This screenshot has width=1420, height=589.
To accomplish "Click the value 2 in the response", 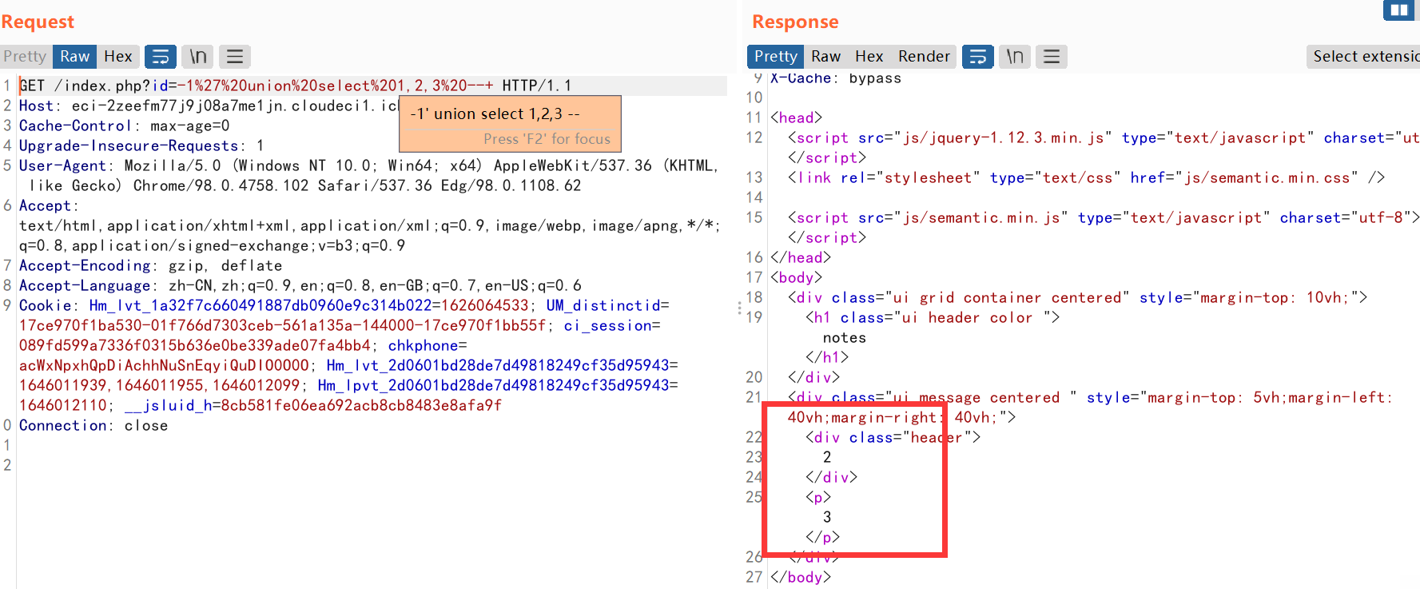I will click(x=827, y=457).
